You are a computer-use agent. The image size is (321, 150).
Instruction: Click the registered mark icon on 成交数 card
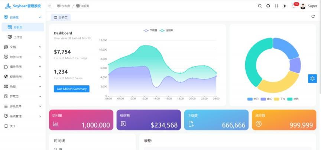tap(258, 123)
